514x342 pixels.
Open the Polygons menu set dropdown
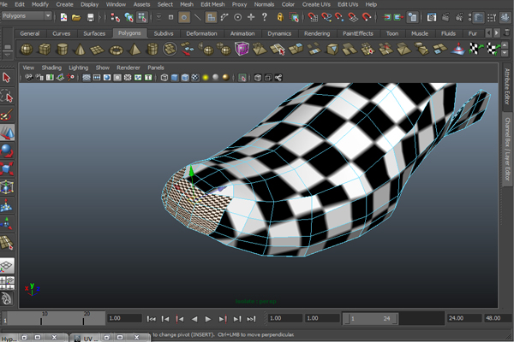click(x=27, y=15)
